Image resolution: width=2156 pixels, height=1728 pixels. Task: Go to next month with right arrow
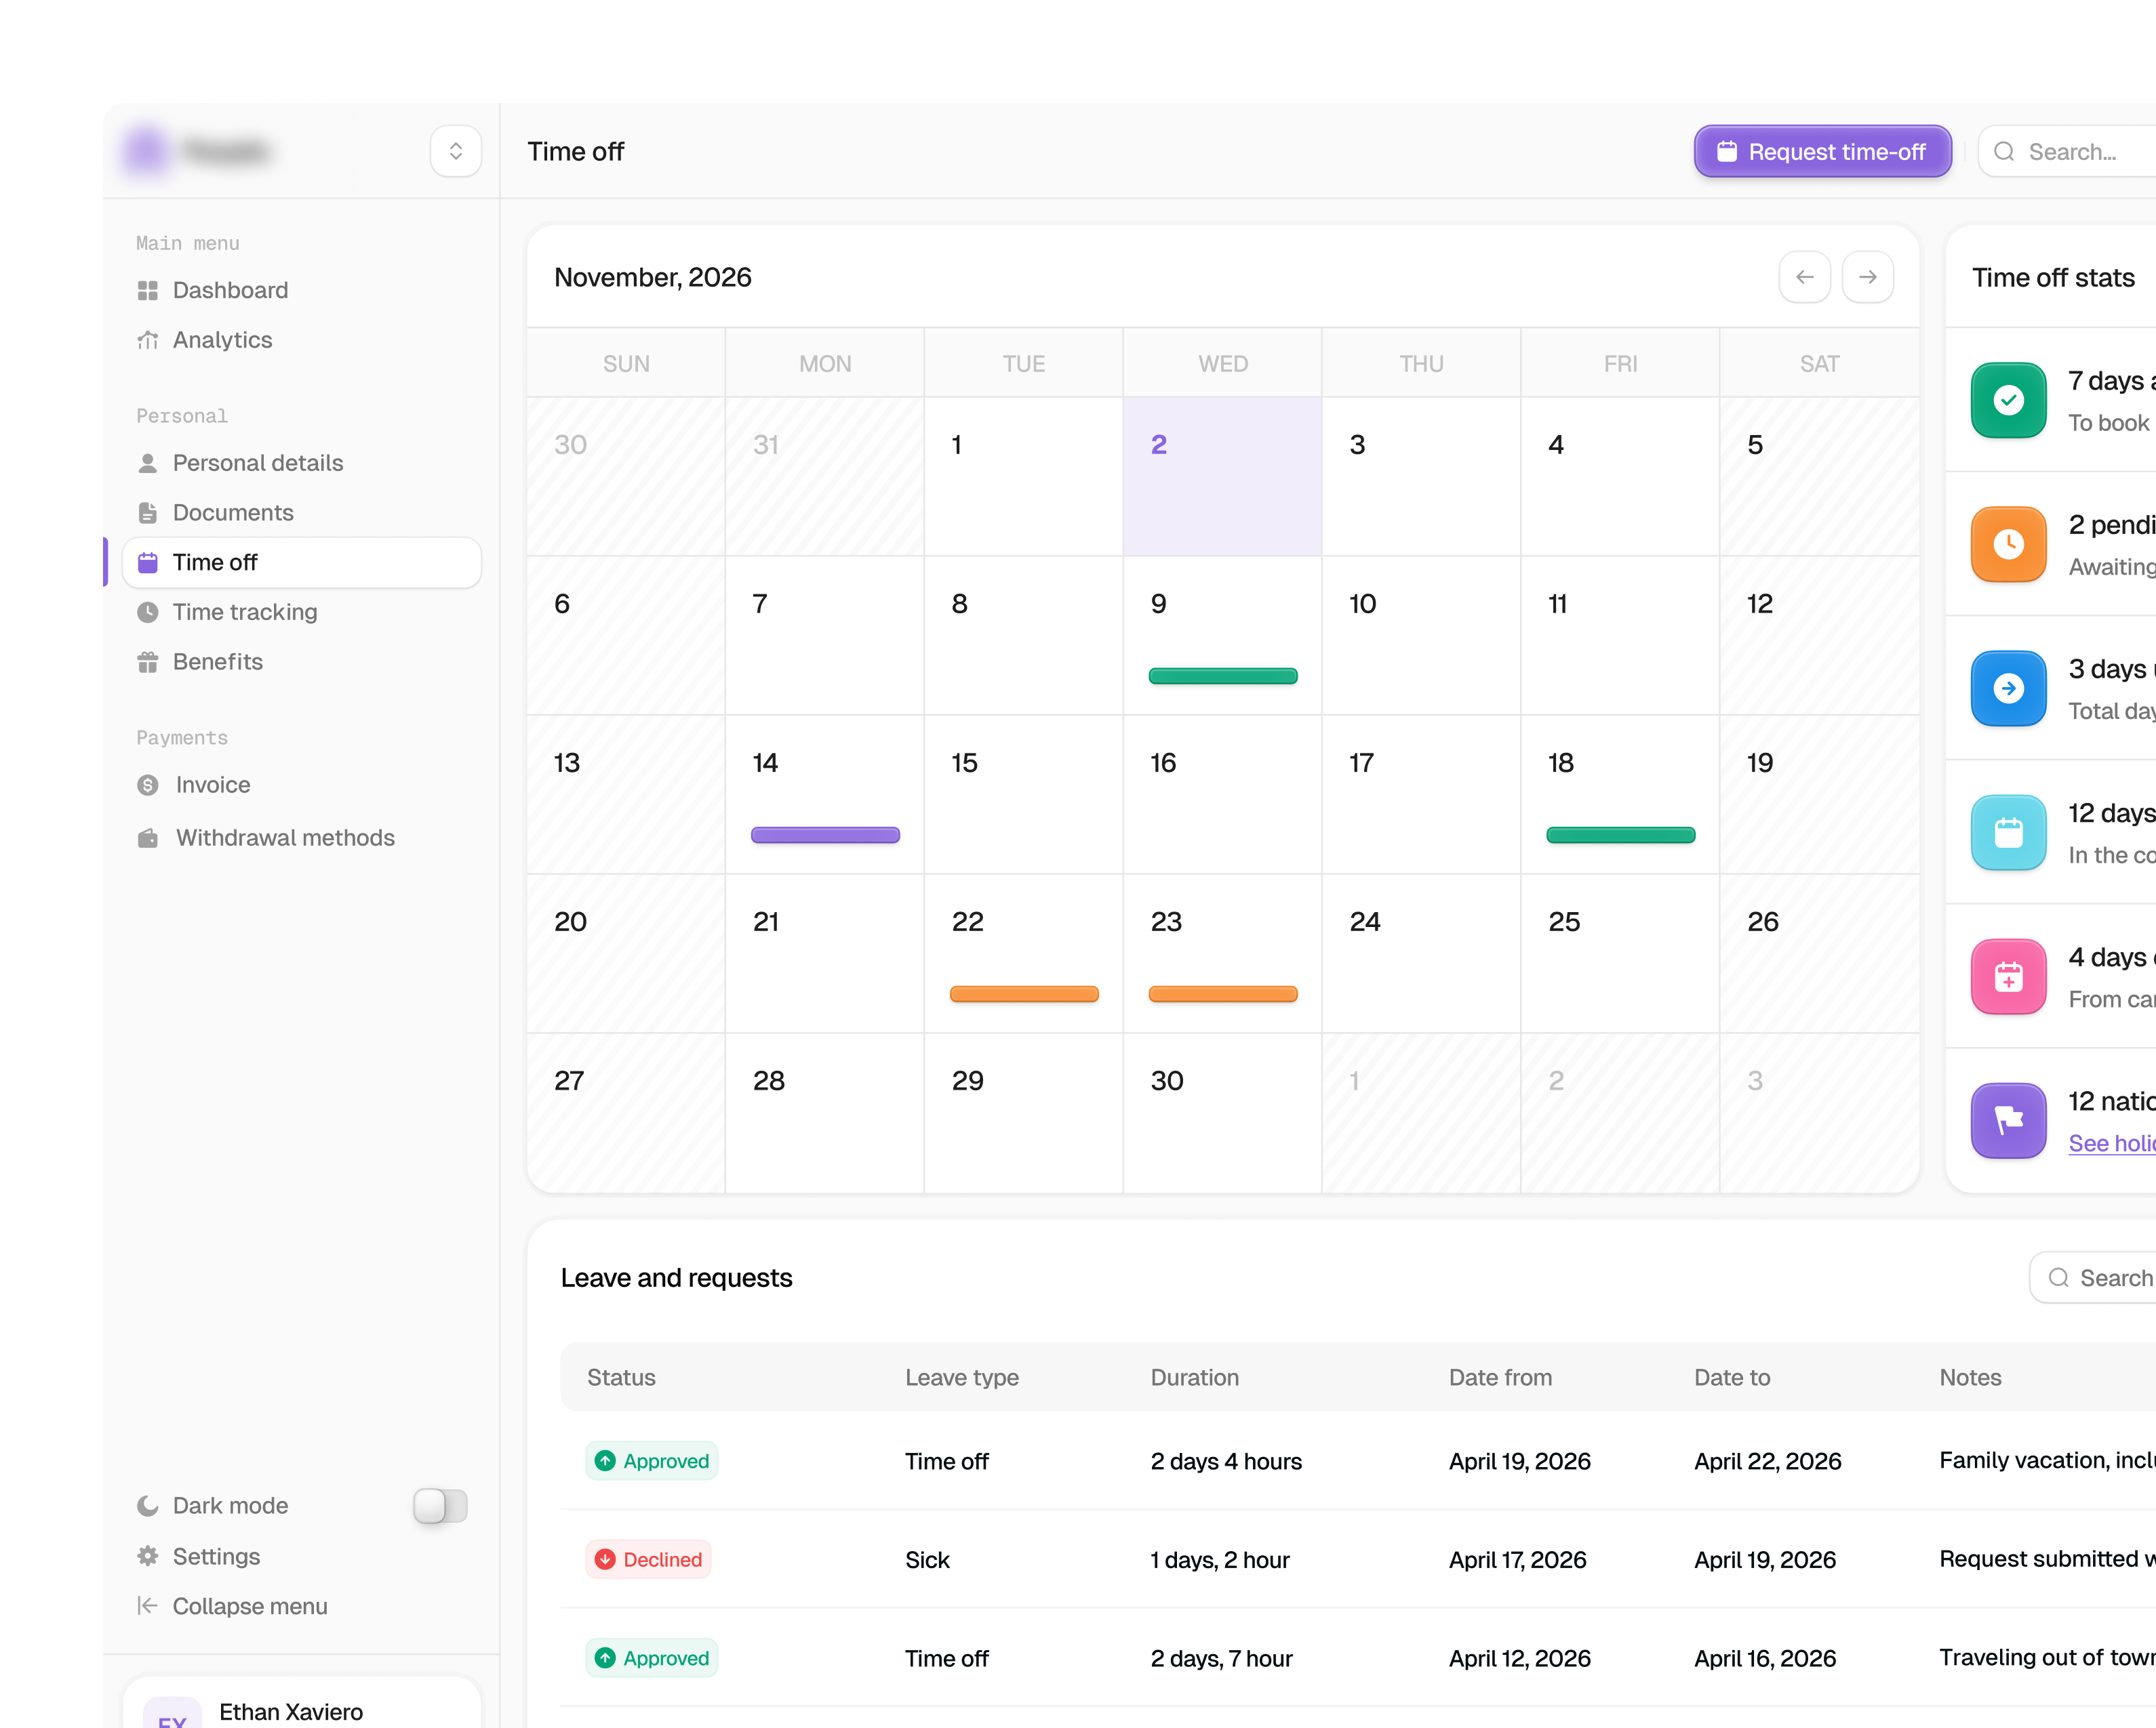coord(1867,277)
